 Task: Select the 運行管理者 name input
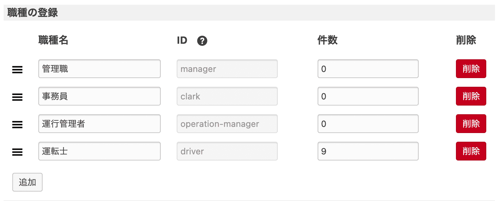click(x=99, y=124)
